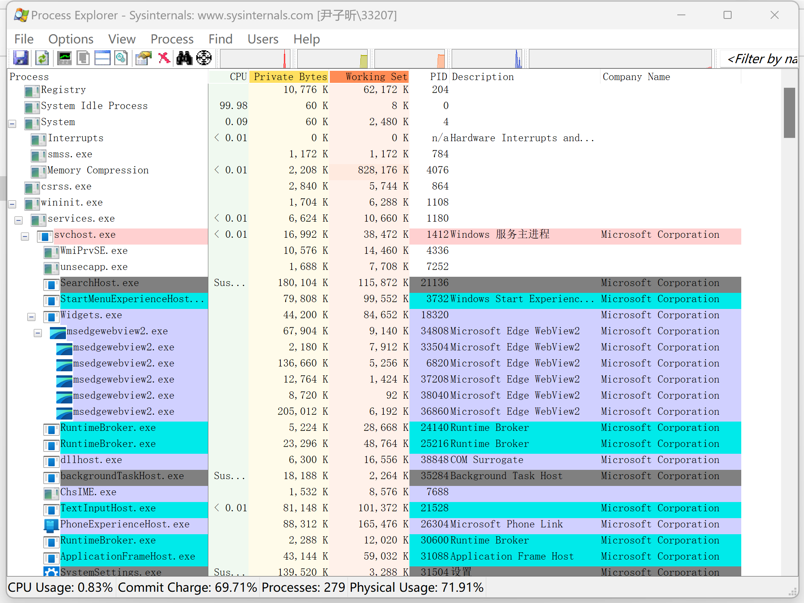Select the smss.exe process row
This screenshot has width=804, height=603.
coord(374,154)
